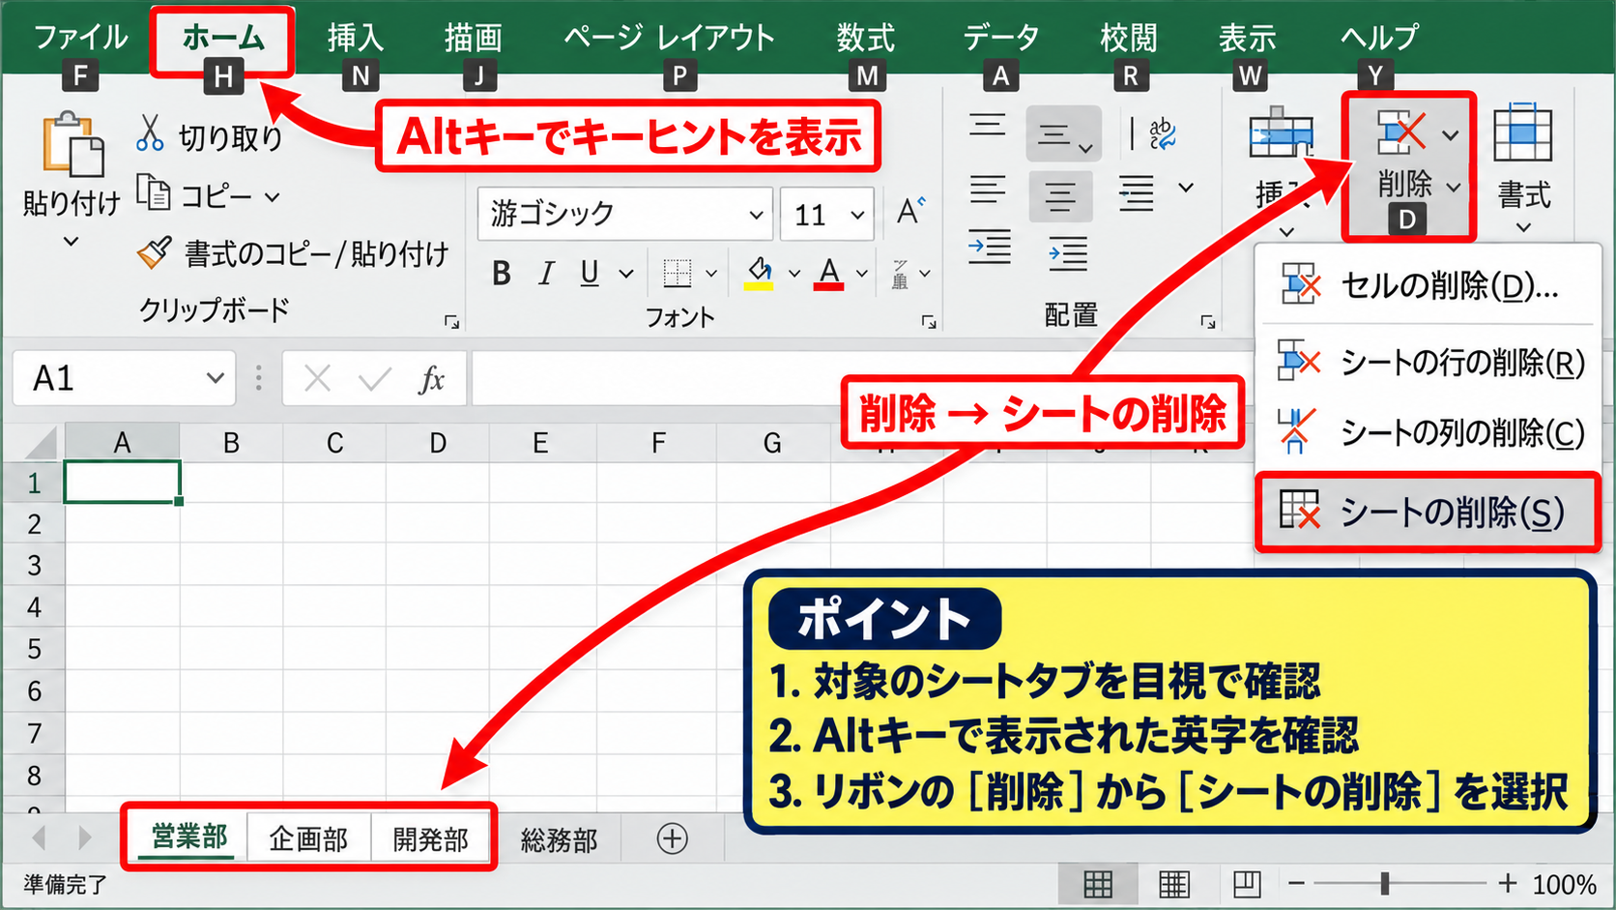Align text to top
The width and height of the screenshot is (1616, 910).
(988, 126)
